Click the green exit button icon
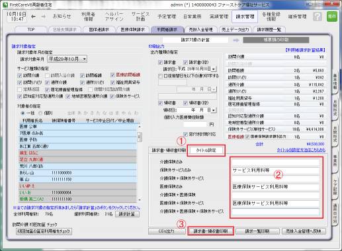The height and width of the screenshot is (251, 342). coord(331,17)
